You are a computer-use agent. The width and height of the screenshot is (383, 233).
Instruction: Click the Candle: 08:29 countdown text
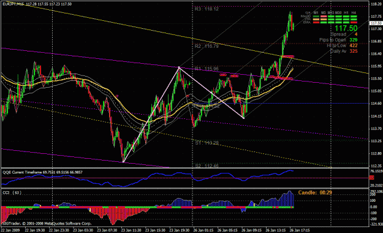click(315, 193)
